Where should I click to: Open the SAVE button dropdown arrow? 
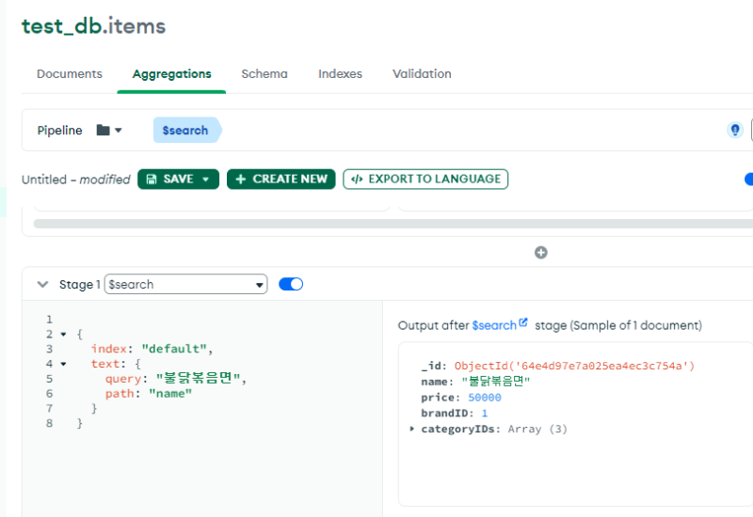pyautogui.click(x=205, y=179)
